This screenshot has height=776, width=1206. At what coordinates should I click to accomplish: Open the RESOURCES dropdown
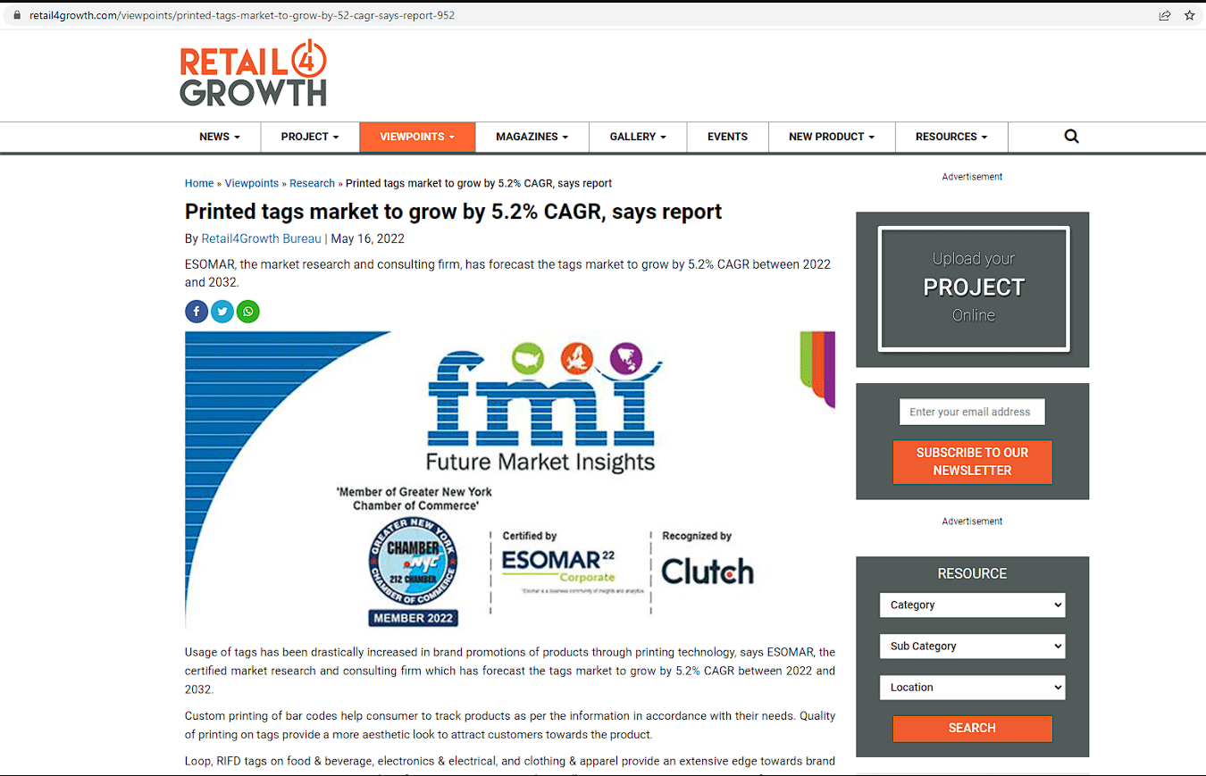[x=951, y=137]
